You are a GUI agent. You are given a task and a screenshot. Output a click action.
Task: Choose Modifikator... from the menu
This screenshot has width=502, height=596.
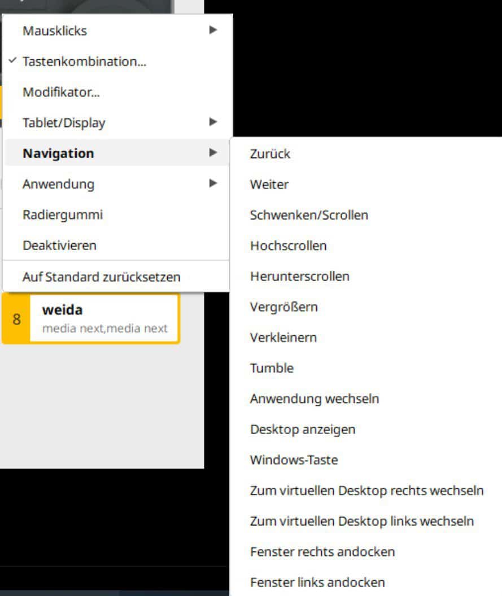pyautogui.click(x=61, y=92)
